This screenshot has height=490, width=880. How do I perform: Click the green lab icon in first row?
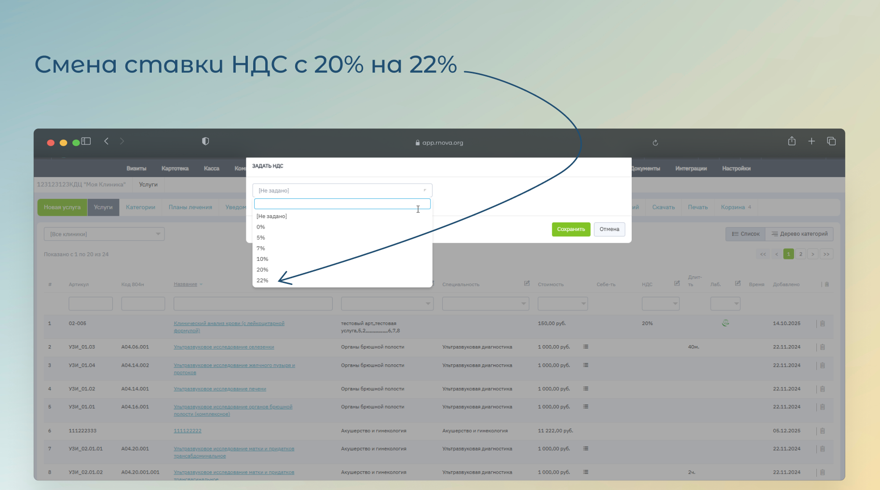[725, 323]
